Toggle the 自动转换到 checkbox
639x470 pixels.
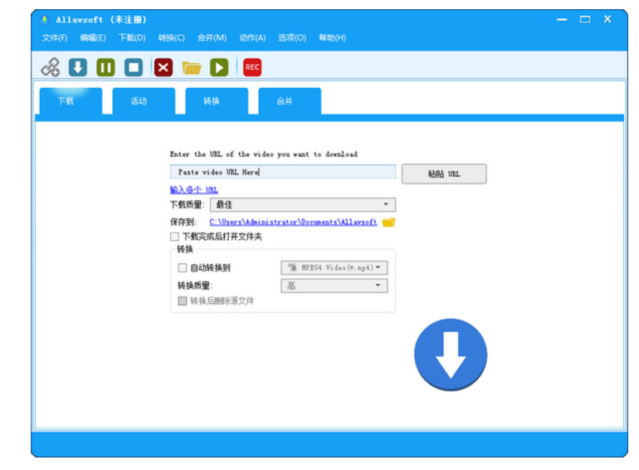coord(183,267)
